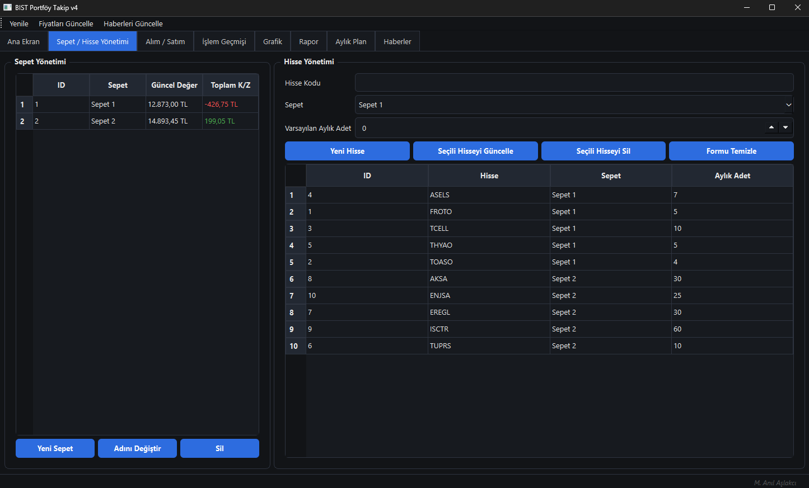Clear the form with Formu Temizle
This screenshot has width=809, height=488.
click(731, 151)
